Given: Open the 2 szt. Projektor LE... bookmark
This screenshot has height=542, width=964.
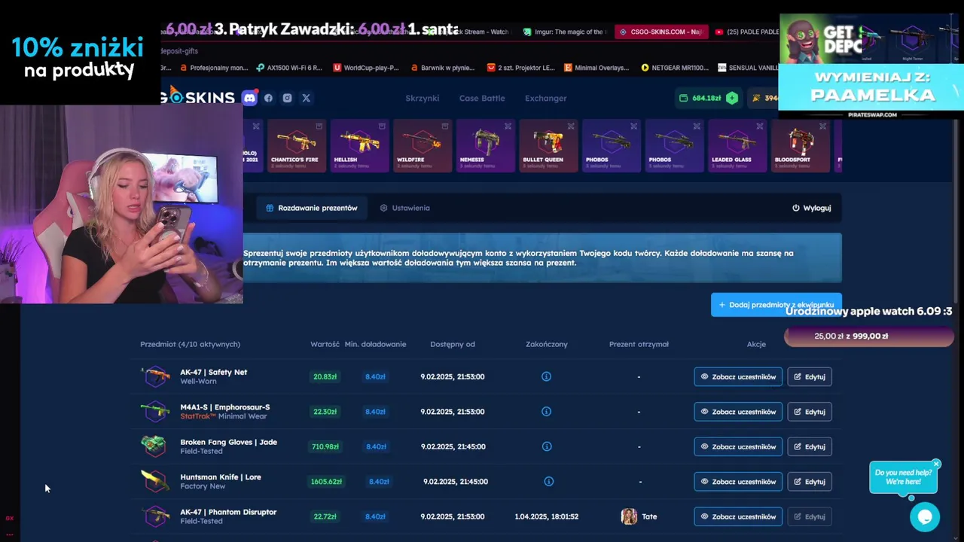Looking at the screenshot, I should tap(521, 68).
